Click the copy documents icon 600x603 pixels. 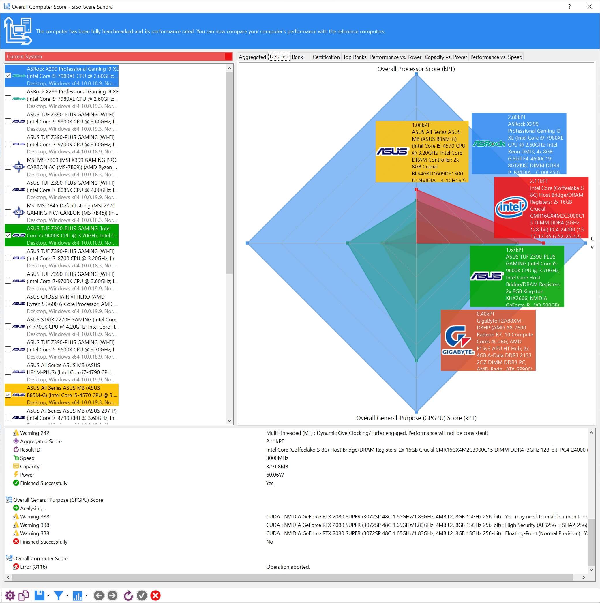click(x=23, y=595)
